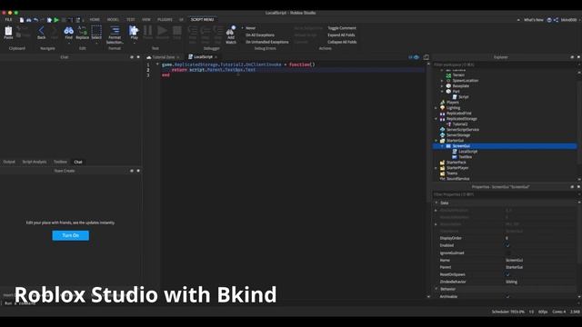Switch to the Output panel tab
Image resolution: width=582 pixels, height=327 pixels.
(x=9, y=162)
